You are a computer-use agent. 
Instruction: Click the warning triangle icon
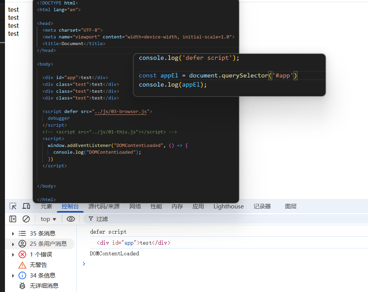click(x=22, y=265)
